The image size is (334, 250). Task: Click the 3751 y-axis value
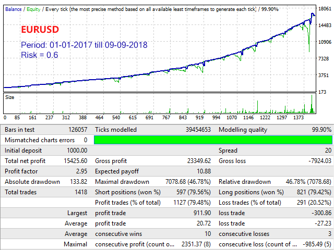pos(324,76)
